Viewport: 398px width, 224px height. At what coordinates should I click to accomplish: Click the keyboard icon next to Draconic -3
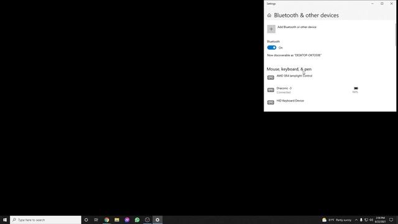271,90
